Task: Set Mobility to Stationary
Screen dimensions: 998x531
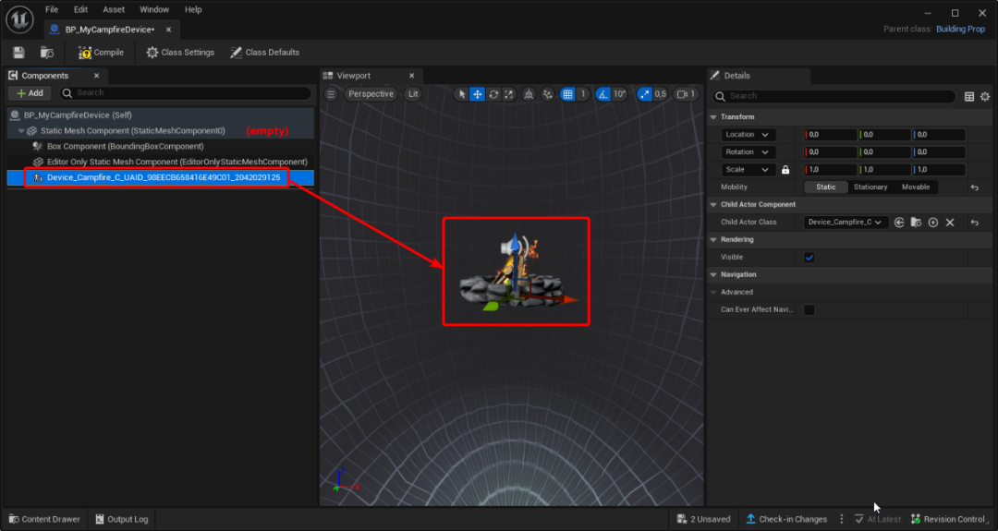Action: click(870, 187)
